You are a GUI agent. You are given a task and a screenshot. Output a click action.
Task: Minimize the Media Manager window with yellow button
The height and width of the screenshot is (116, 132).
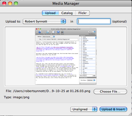point(10,3)
